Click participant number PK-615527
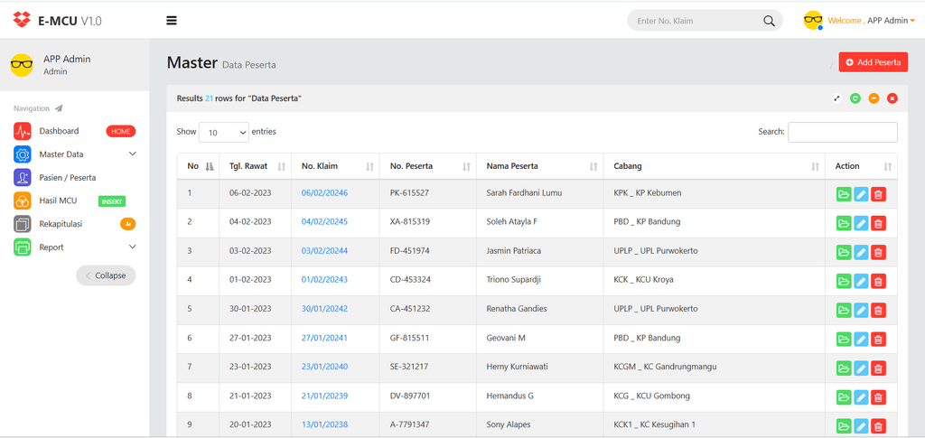The width and height of the screenshot is (925, 438). [x=409, y=192]
